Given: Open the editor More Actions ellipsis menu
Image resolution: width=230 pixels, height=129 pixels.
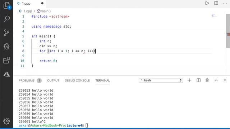Looking at the screenshot, I should (225, 3).
